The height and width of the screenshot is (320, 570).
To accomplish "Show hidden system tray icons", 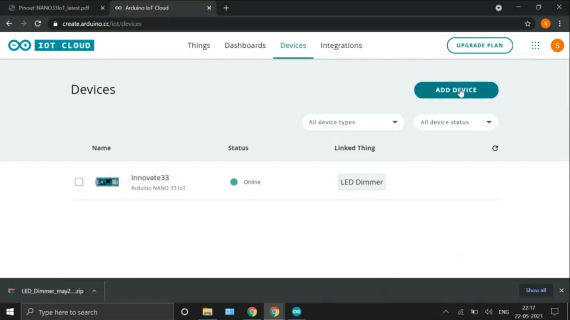I will click(x=446, y=312).
